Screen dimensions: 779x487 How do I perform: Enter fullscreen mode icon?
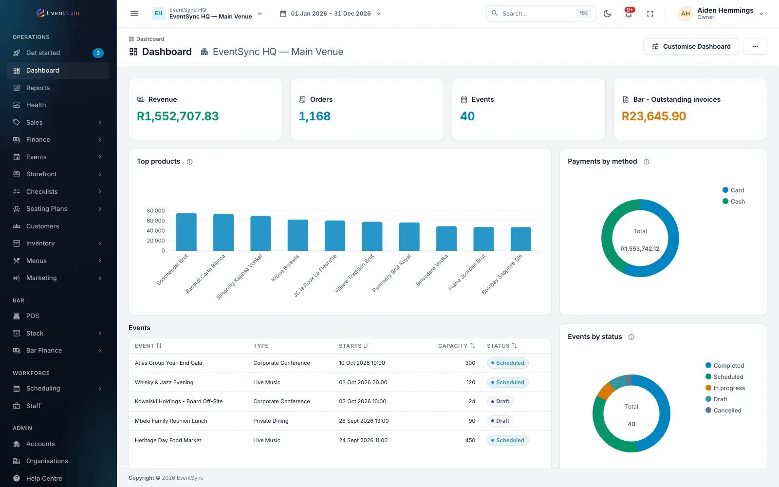[650, 14]
